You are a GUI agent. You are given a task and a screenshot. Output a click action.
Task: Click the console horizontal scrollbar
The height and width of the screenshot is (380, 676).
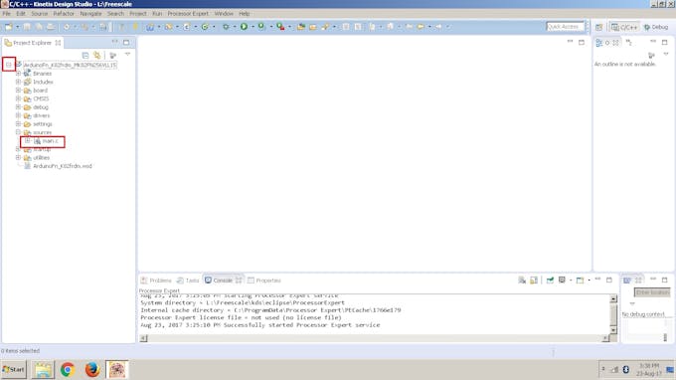(374, 338)
